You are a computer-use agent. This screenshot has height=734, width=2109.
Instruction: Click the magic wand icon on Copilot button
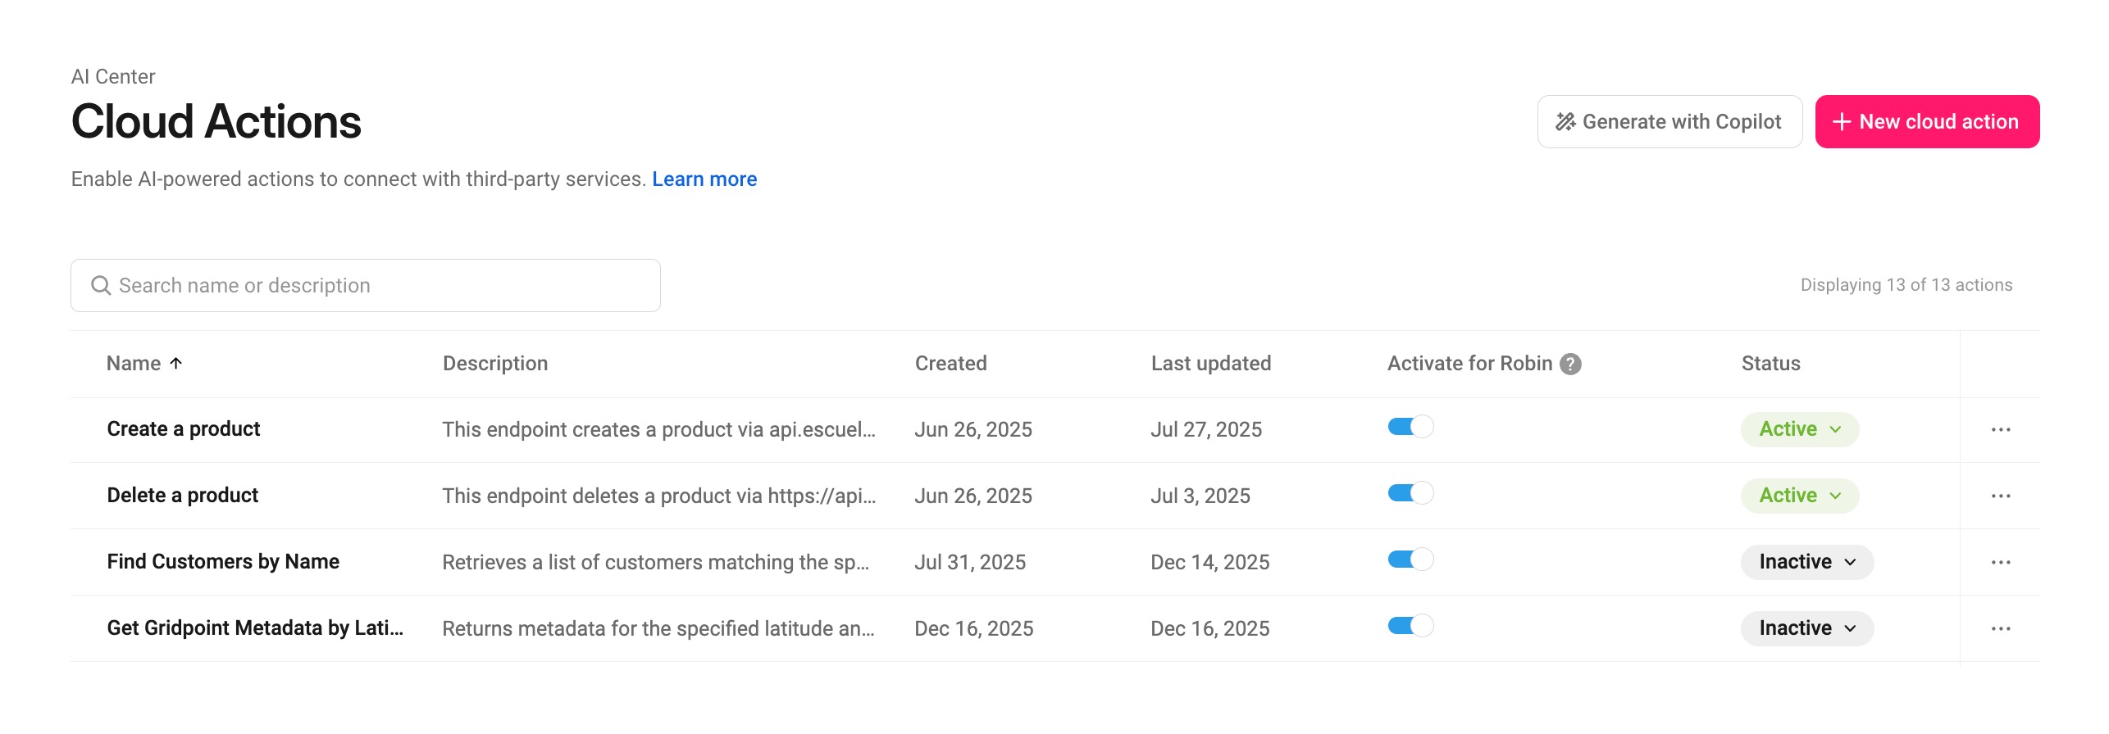coord(1566,122)
